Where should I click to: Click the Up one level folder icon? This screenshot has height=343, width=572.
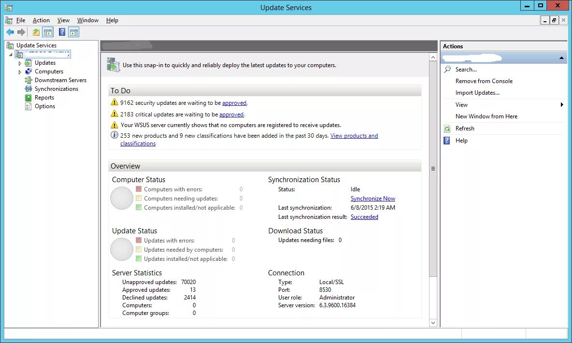pos(36,32)
